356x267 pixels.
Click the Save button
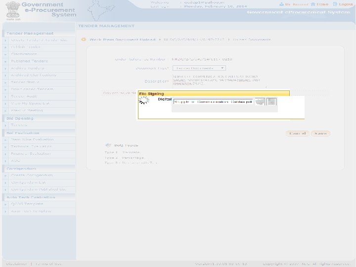320,133
